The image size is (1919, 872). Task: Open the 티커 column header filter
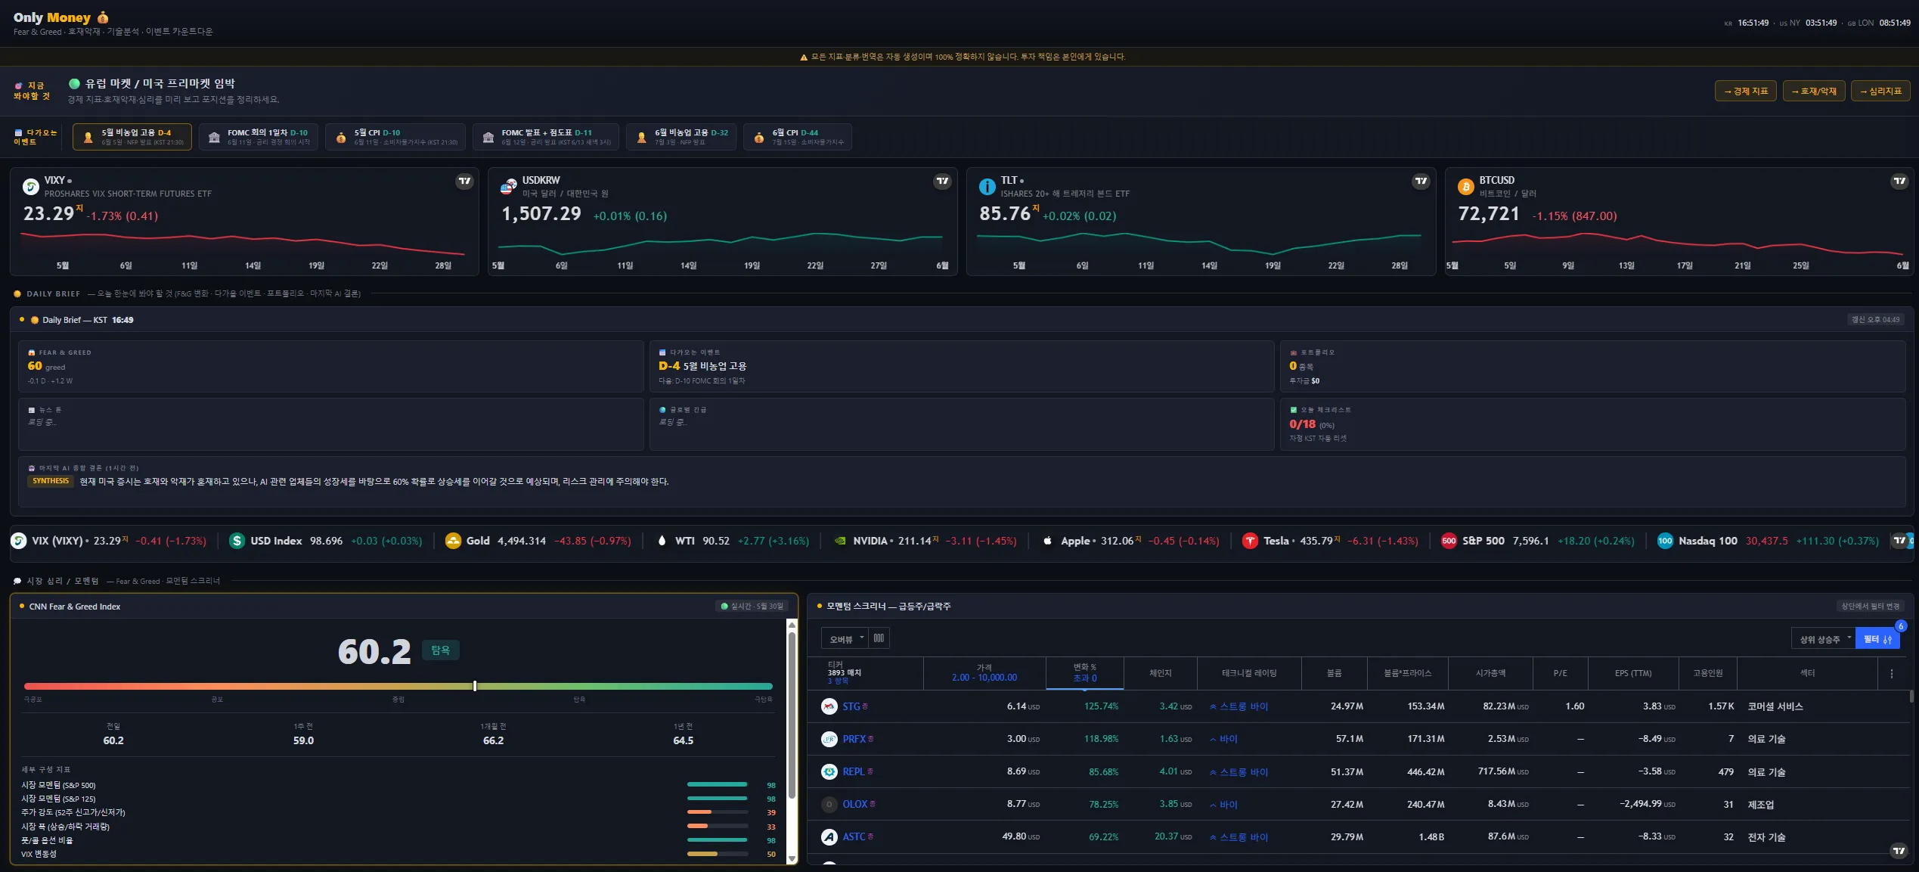coord(866,672)
